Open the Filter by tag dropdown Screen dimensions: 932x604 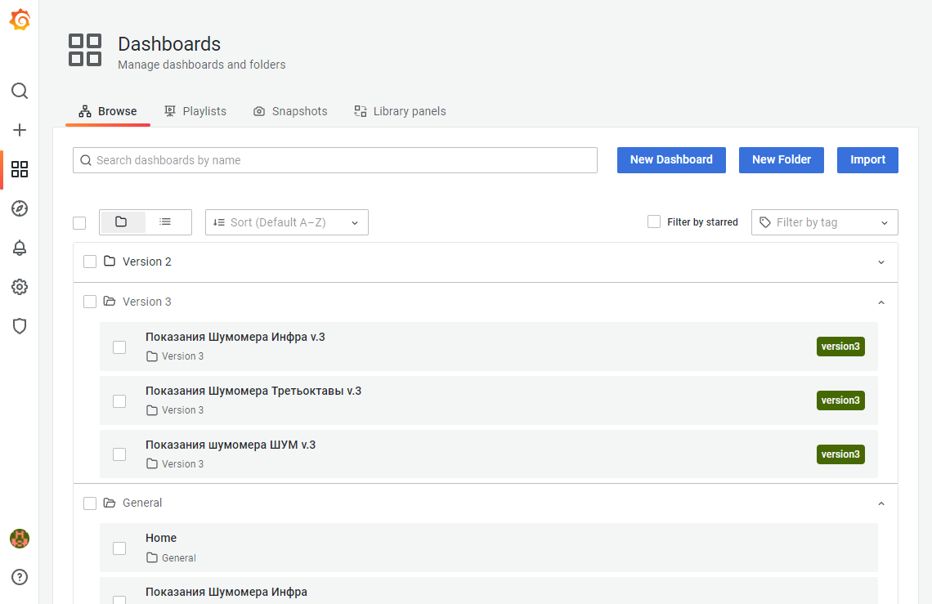(x=824, y=222)
